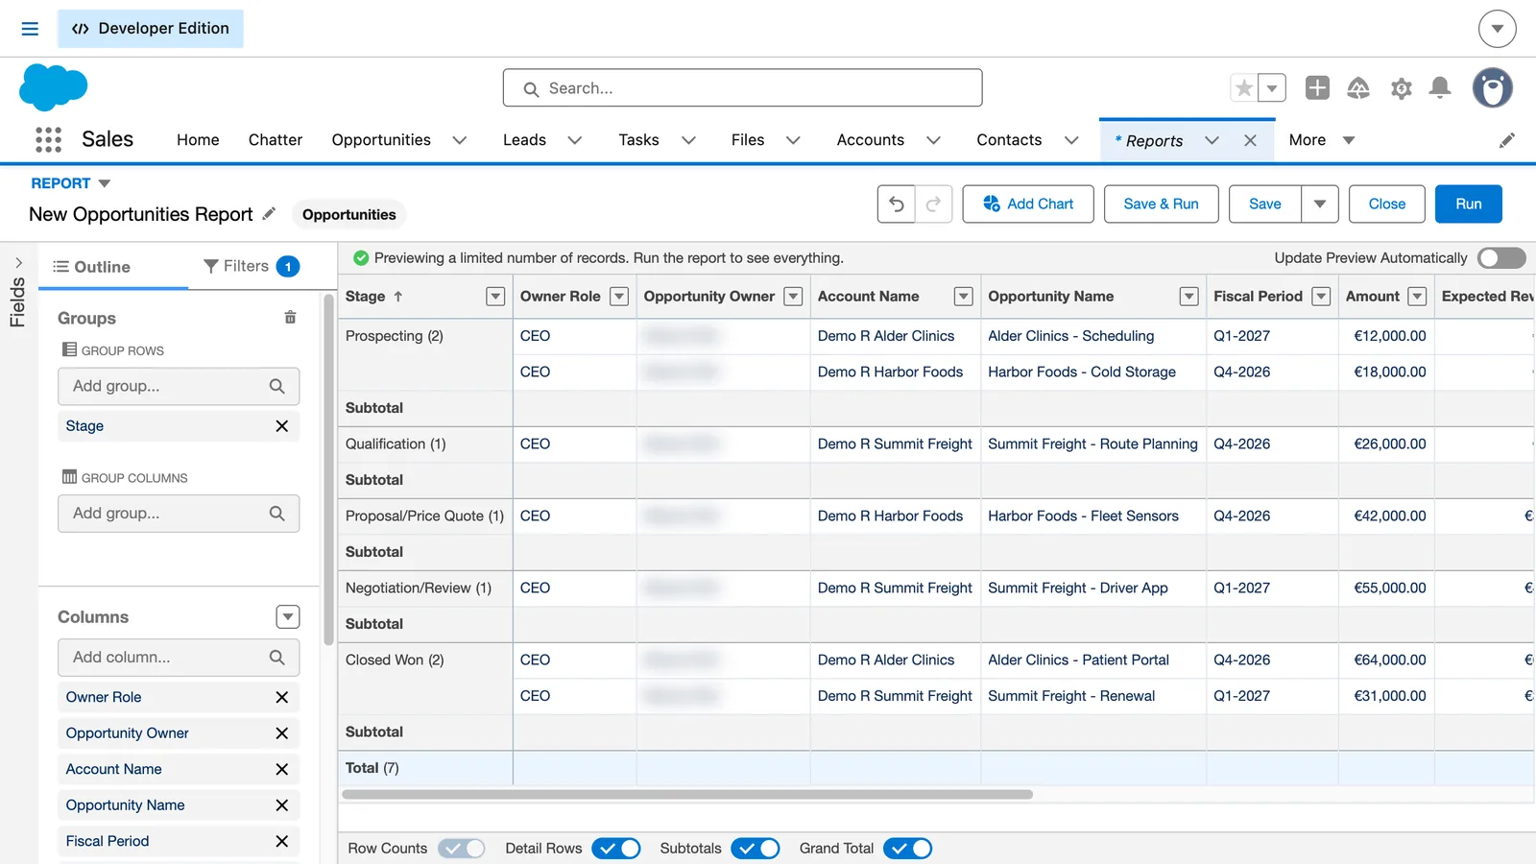Image resolution: width=1536 pixels, height=864 pixels.
Task: Remove the Account Name column
Action: click(281, 769)
